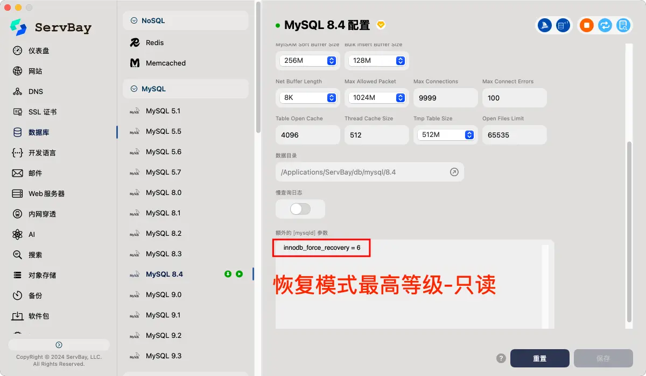Open the Tmp Table Size 512M dropdown
The height and width of the screenshot is (376, 646).
point(446,135)
